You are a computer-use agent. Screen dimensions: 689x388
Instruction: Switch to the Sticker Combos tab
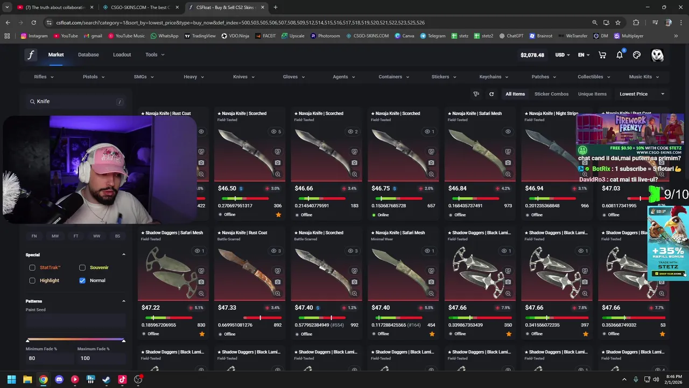point(551,94)
